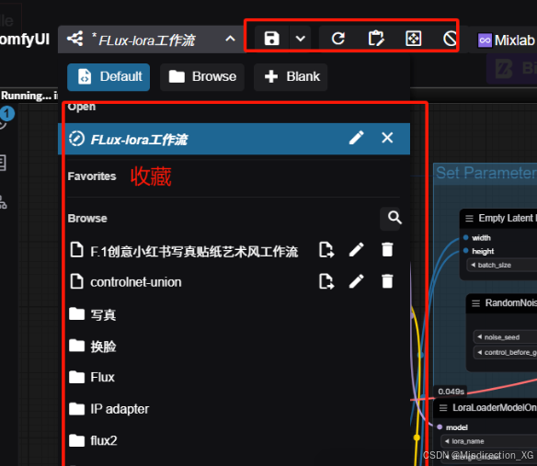Insert controlnet-union via file-arrow icon

coord(326,281)
